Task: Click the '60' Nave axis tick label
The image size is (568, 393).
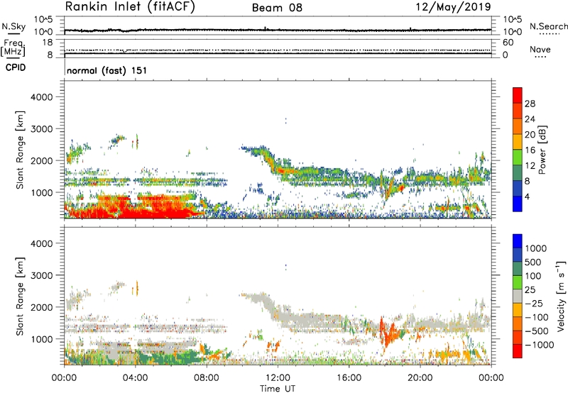Action: pos(508,43)
